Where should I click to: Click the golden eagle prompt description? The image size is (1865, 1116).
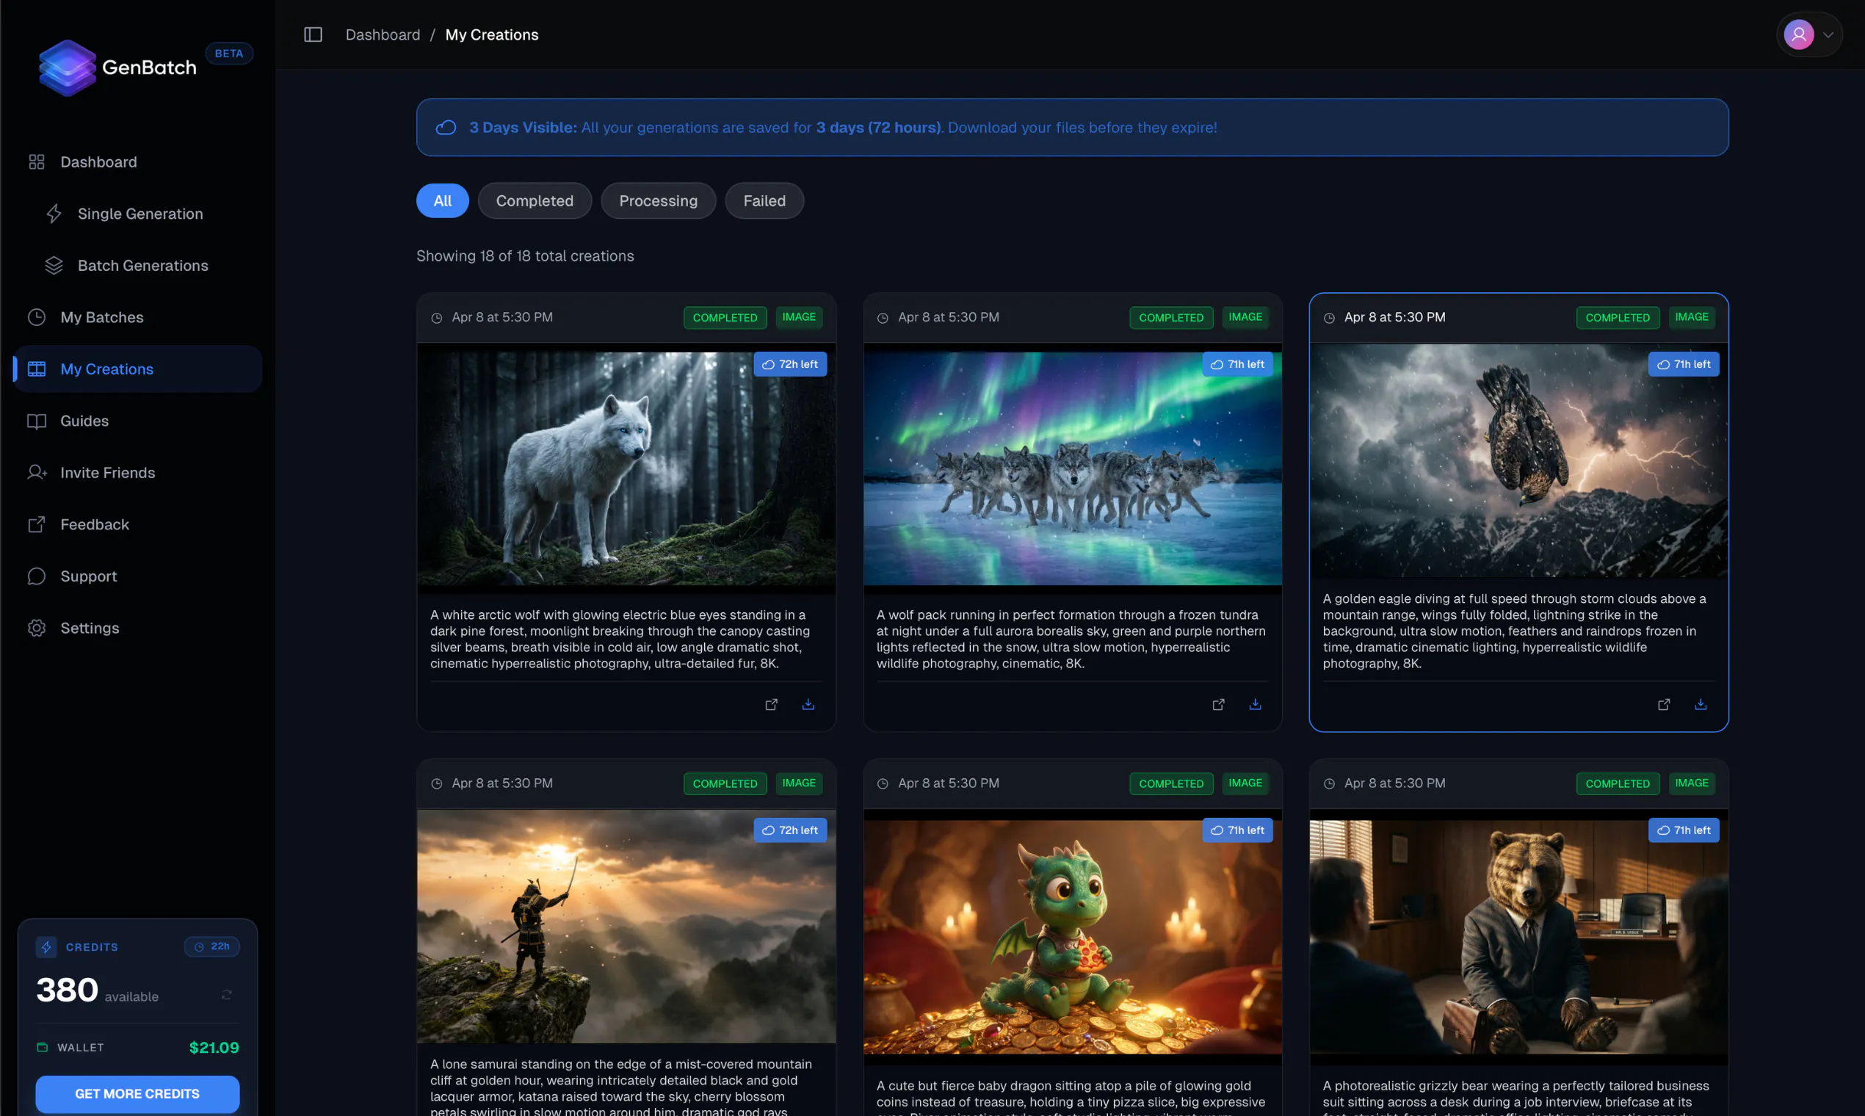coord(1515,631)
